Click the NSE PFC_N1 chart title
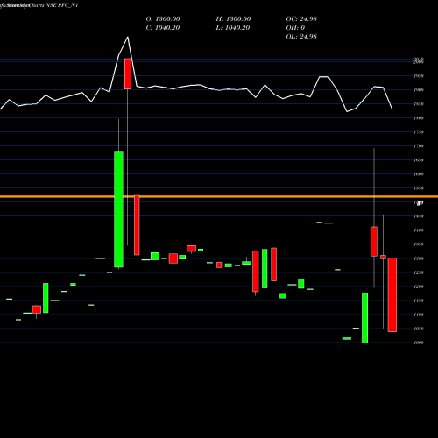438x438 pixels. tap(62, 5)
